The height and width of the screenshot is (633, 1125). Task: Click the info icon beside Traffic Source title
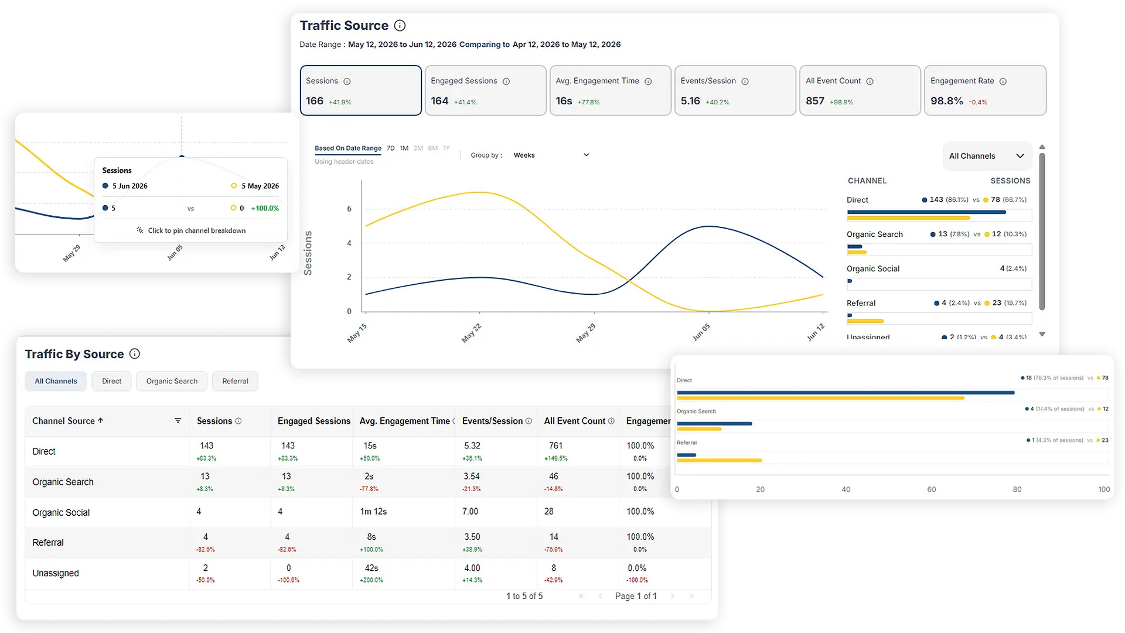[400, 25]
